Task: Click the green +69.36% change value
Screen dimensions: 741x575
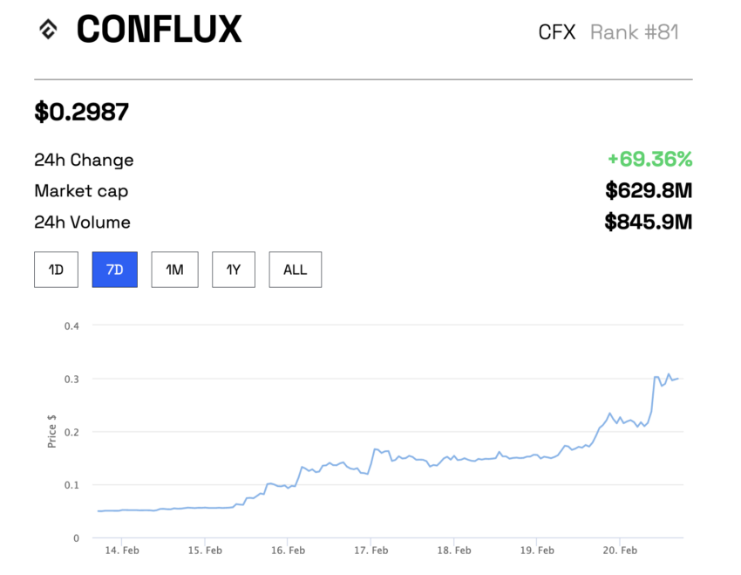Action: (649, 159)
